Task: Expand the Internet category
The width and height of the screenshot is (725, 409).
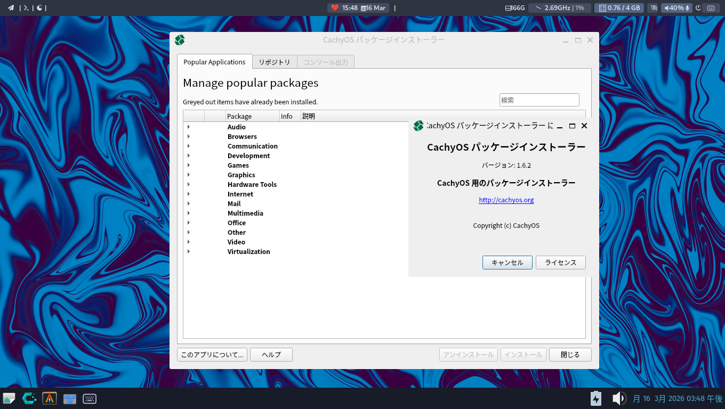Action: pyautogui.click(x=188, y=194)
